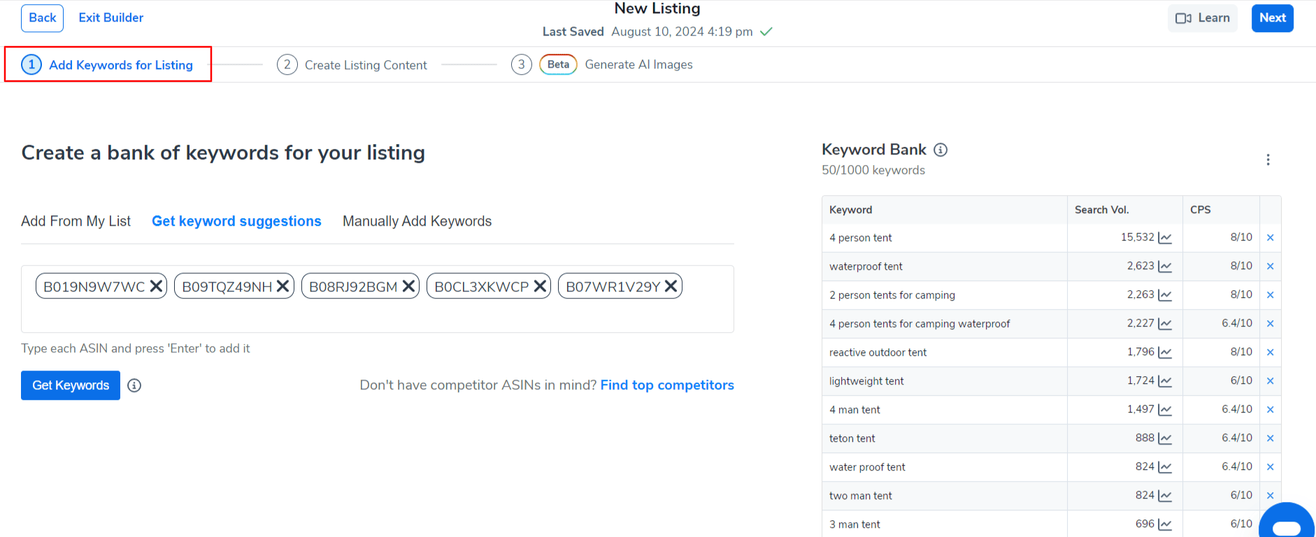The image size is (1316, 537).
Task: Select Get keyword suggestions tab
Action: [236, 221]
